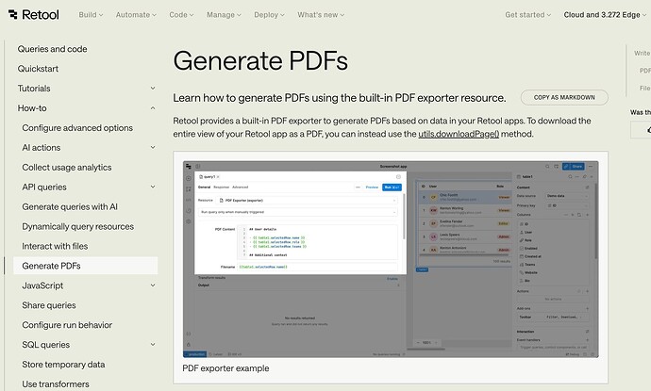
Task: Click the Copy as Markdown button
Action: 564,97
